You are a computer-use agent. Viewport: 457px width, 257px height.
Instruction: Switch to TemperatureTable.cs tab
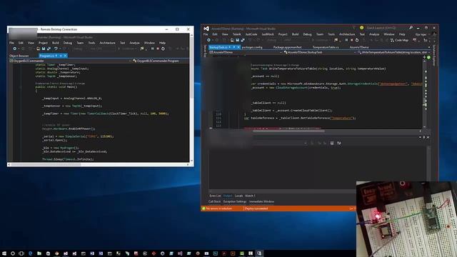pos(326,47)
